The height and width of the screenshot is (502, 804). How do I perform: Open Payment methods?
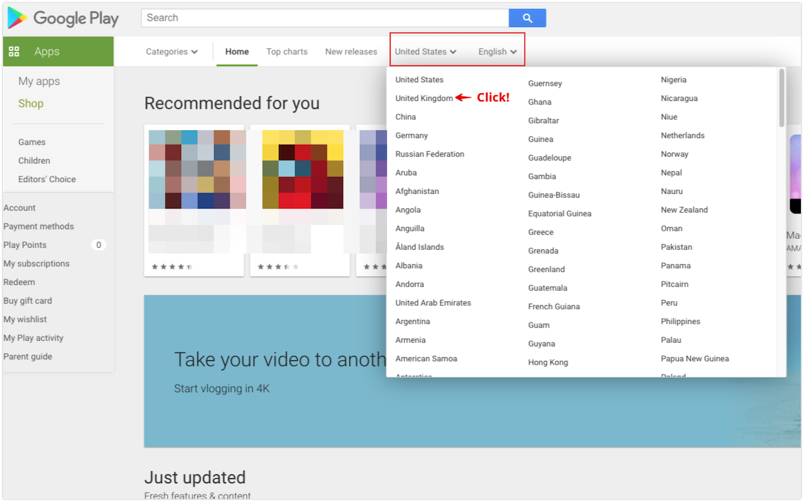38,227
